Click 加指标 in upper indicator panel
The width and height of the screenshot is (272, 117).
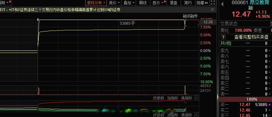173,98
